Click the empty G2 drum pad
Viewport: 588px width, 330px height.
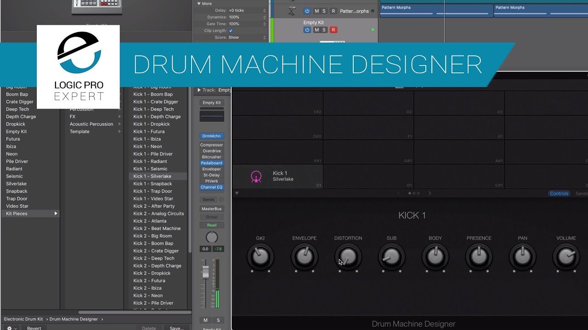(x=368, y=103)
